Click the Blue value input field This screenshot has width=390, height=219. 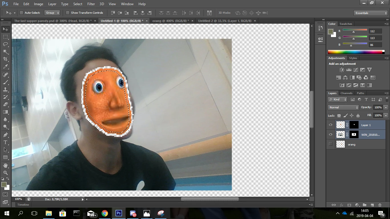pyautogui.click(x=375, y=45)
